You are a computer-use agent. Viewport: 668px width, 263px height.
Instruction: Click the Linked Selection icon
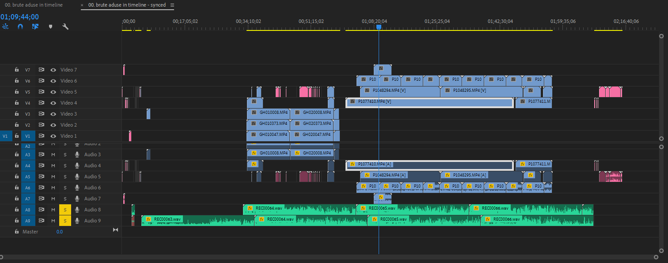(35, 26)
